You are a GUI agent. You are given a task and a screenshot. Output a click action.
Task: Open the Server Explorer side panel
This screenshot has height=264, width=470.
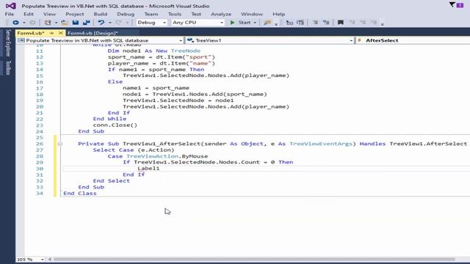click(8, 43)
